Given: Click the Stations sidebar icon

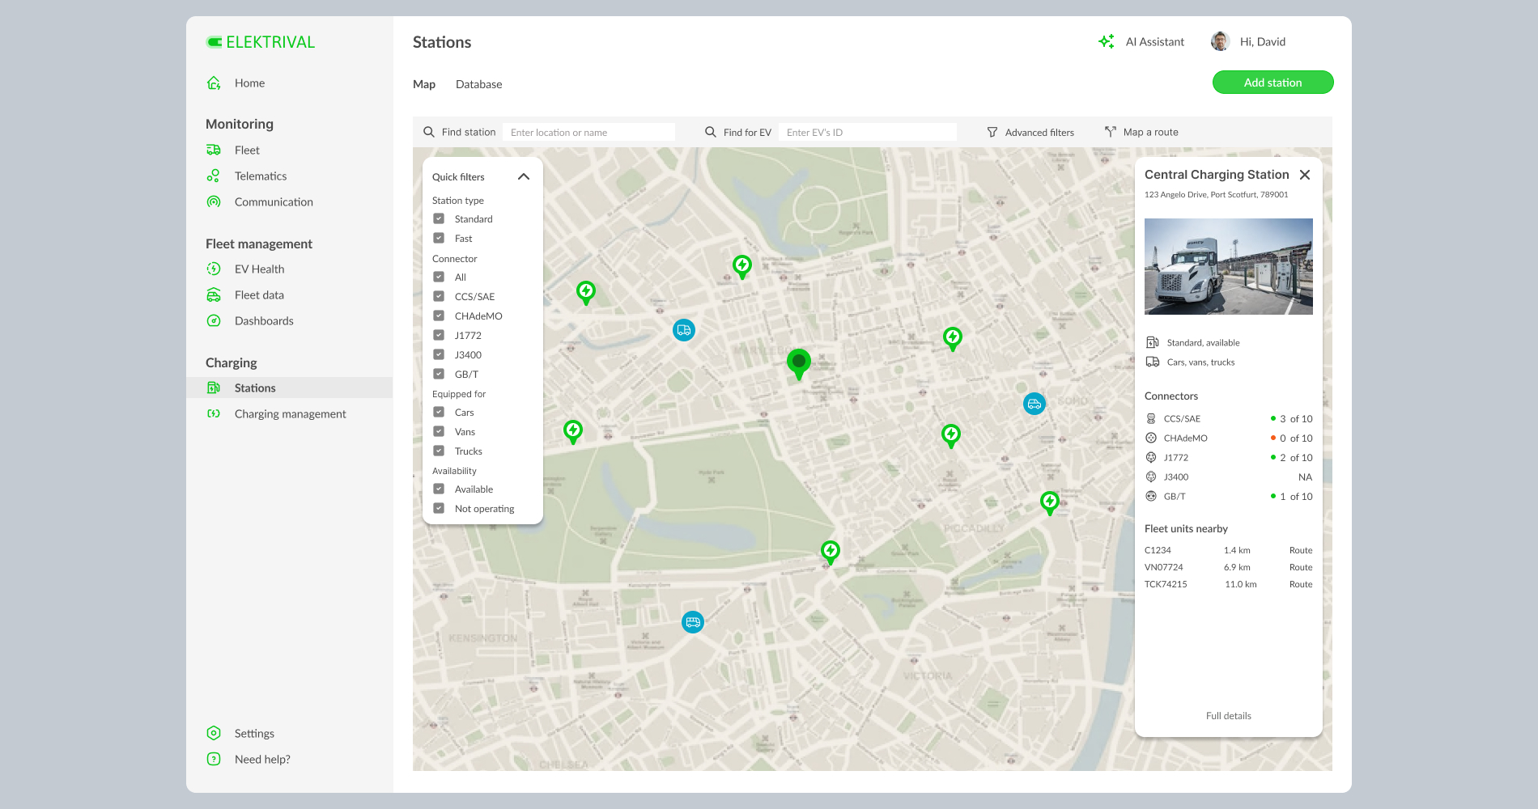Looking at the screenshot, I should click(x=214, y=388).
